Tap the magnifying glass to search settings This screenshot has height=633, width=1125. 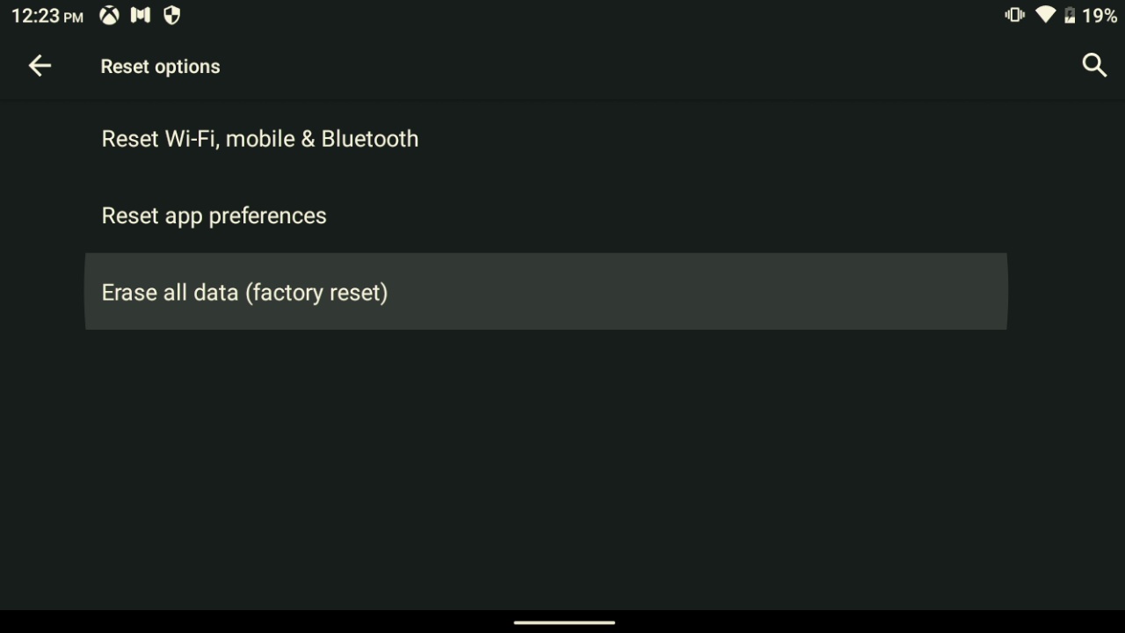point(1093,65)
